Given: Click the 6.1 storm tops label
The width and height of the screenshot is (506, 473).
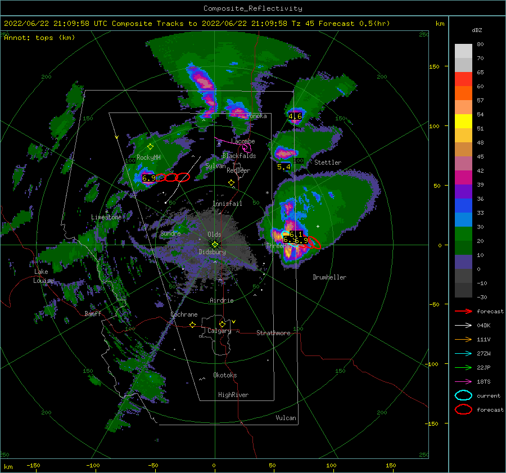Looking at the screenshot, I should click(x=296, y=234).
